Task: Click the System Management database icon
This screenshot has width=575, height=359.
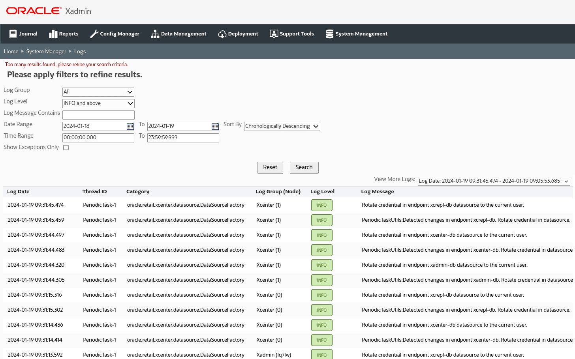Action: [x=329, y=34]
